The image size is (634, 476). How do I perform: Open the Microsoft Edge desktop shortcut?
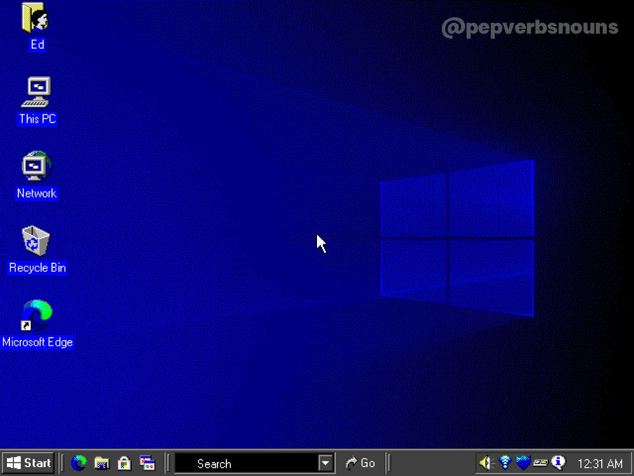click(x=36, y=319)
